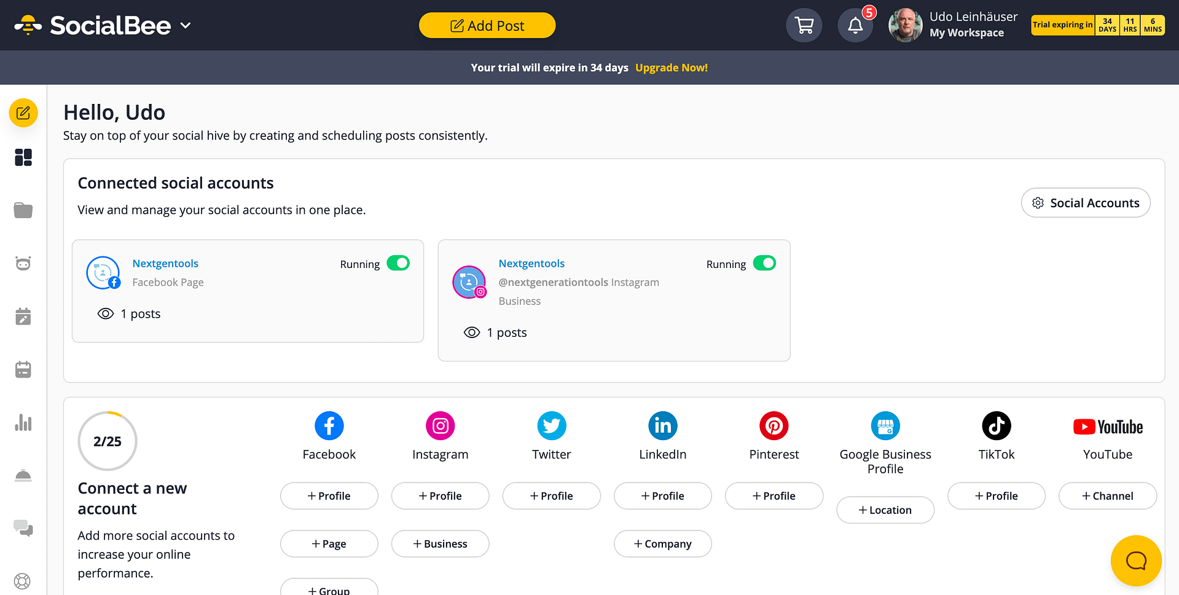Image resolution: width=1179 pixels, height=595 pixels.
Task: Add a Google Business Location
Action: click(x=885, y=510)
